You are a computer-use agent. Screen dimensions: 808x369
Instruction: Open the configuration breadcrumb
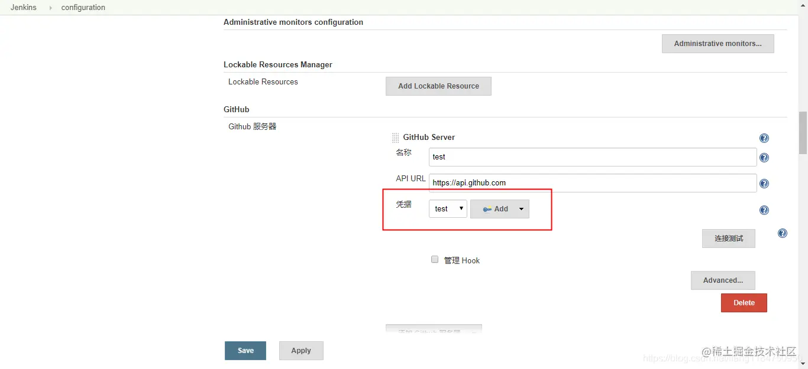pyautogui.click(x=83, y=7)
